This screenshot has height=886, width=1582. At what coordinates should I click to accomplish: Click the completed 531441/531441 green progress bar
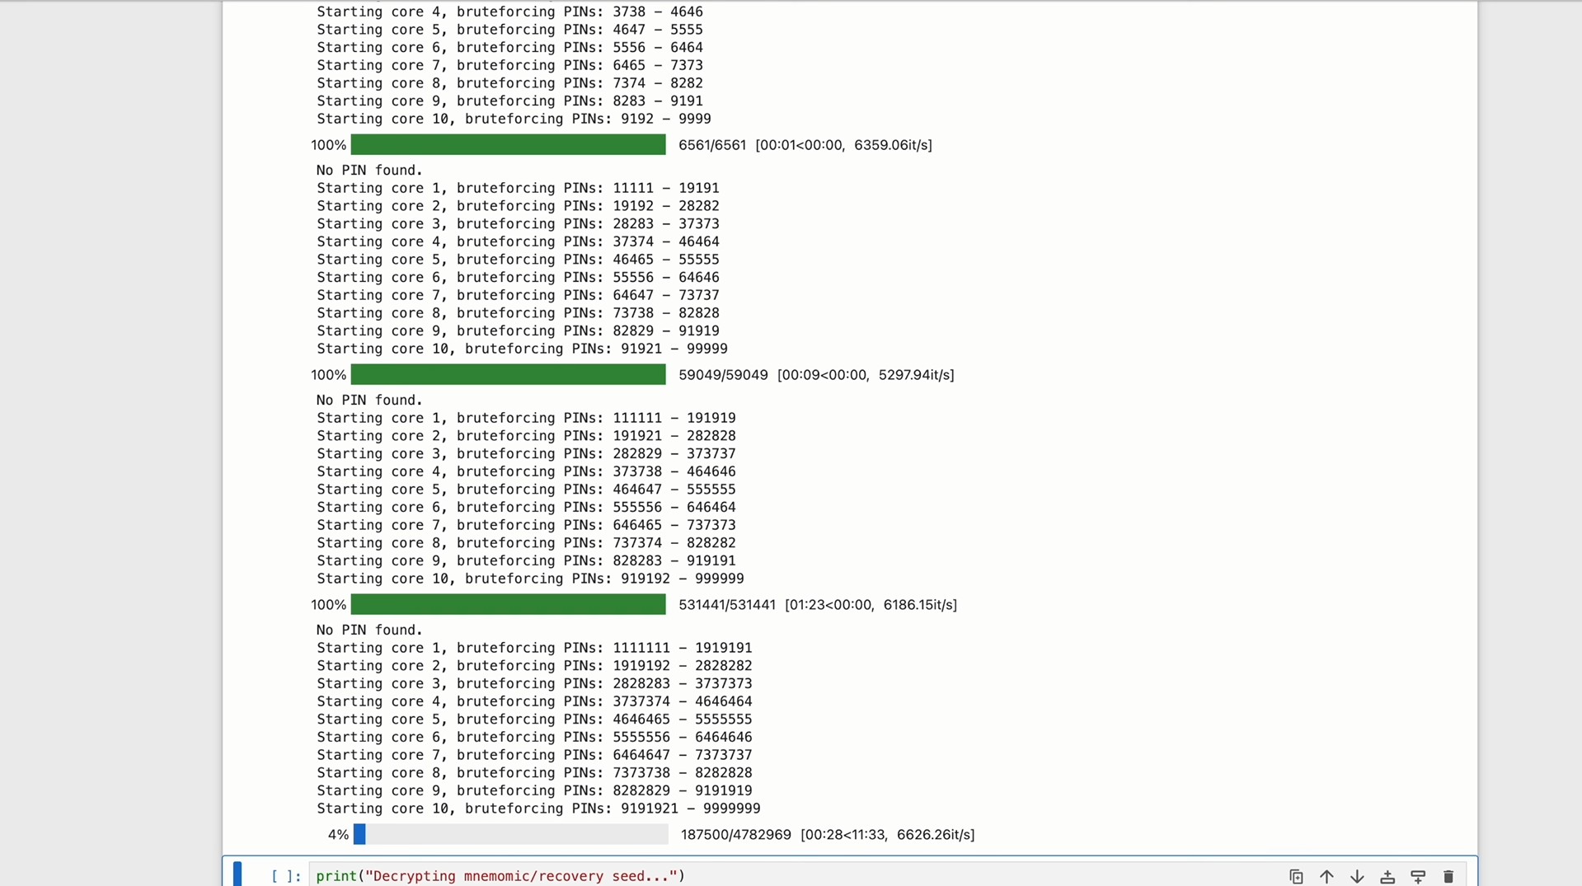tap(508, 605)
